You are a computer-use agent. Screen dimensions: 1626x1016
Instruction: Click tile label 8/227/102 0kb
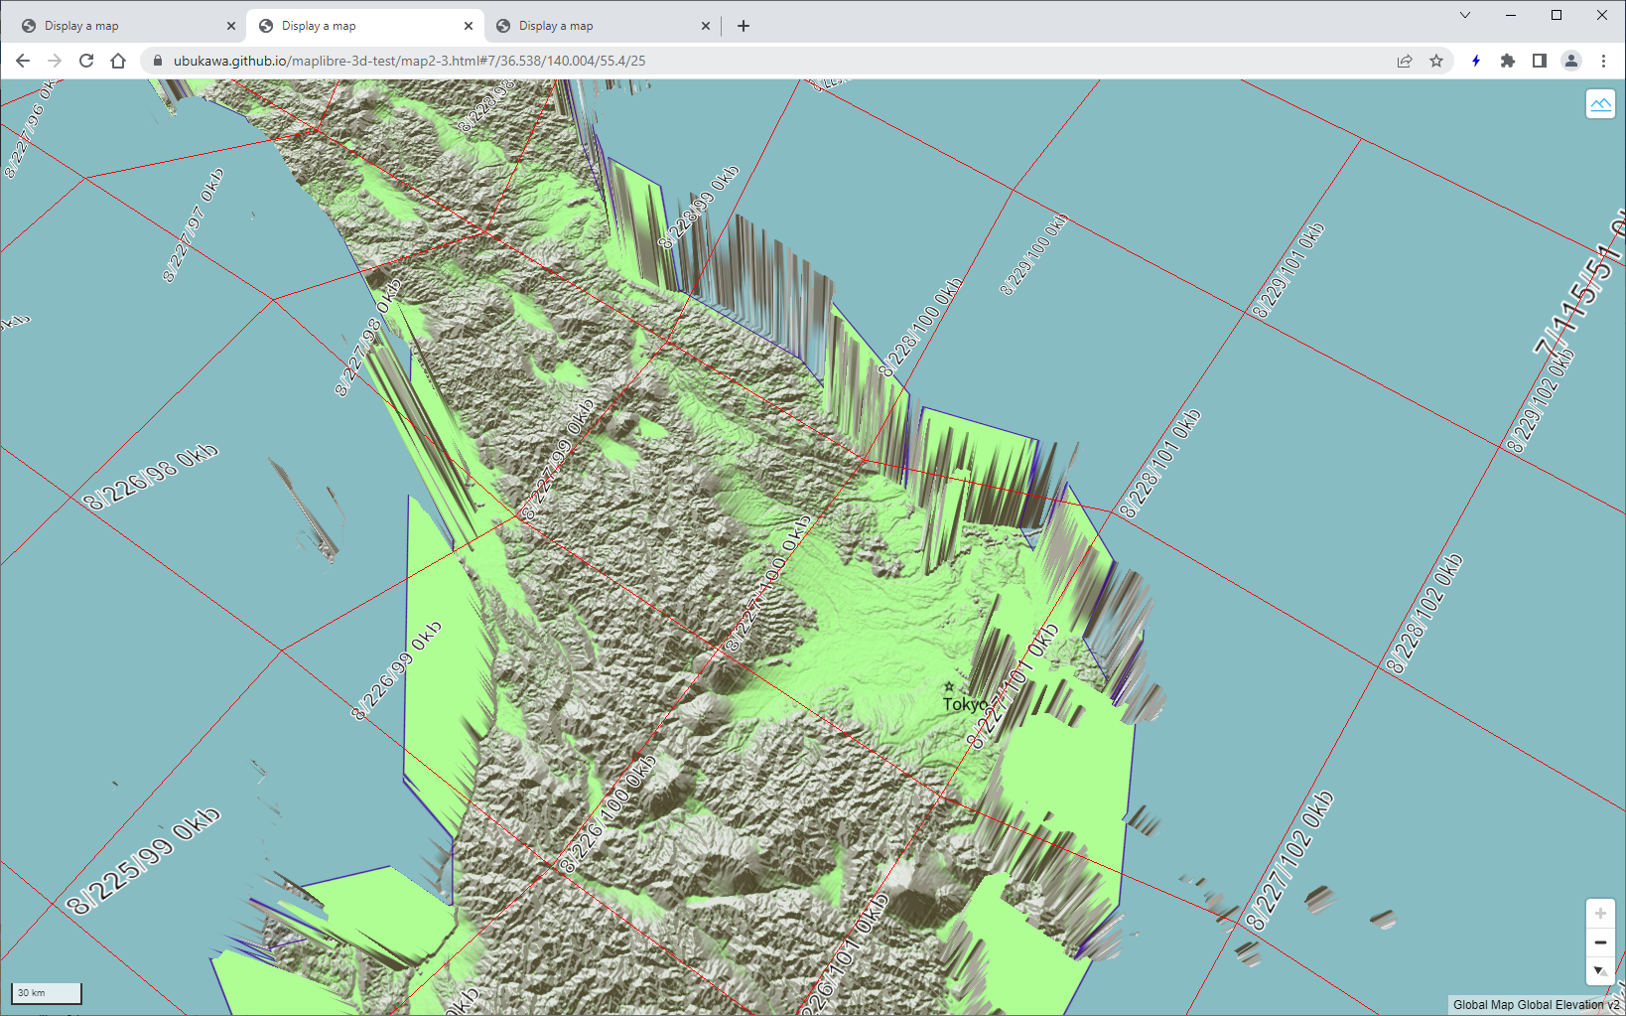[1289, 860]
